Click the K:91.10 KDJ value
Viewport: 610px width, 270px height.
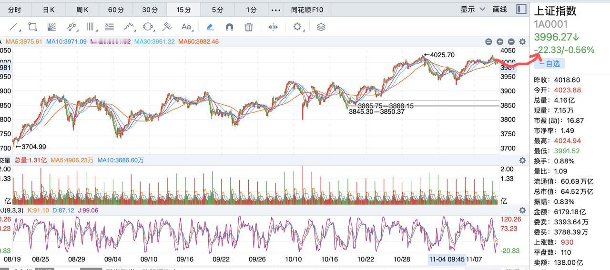pyautogui.click(x=38, y=210)
